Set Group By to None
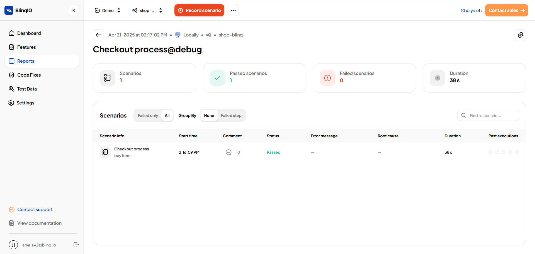The height and width of the screenshot is (254, 535). click(x=209, y=116)
